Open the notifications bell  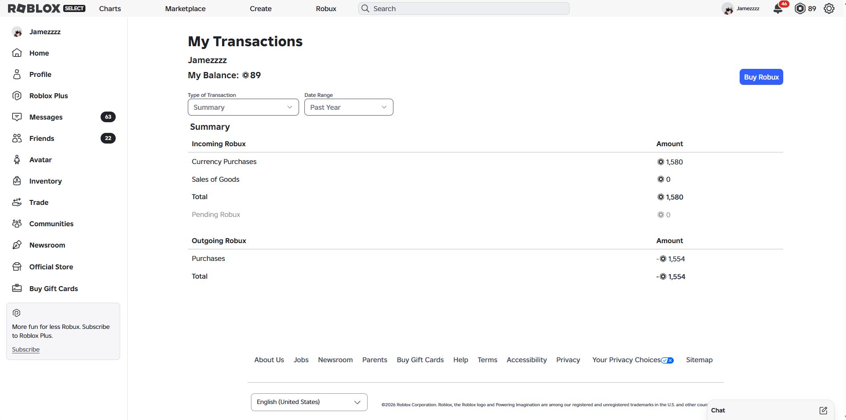tap(778, 8)
